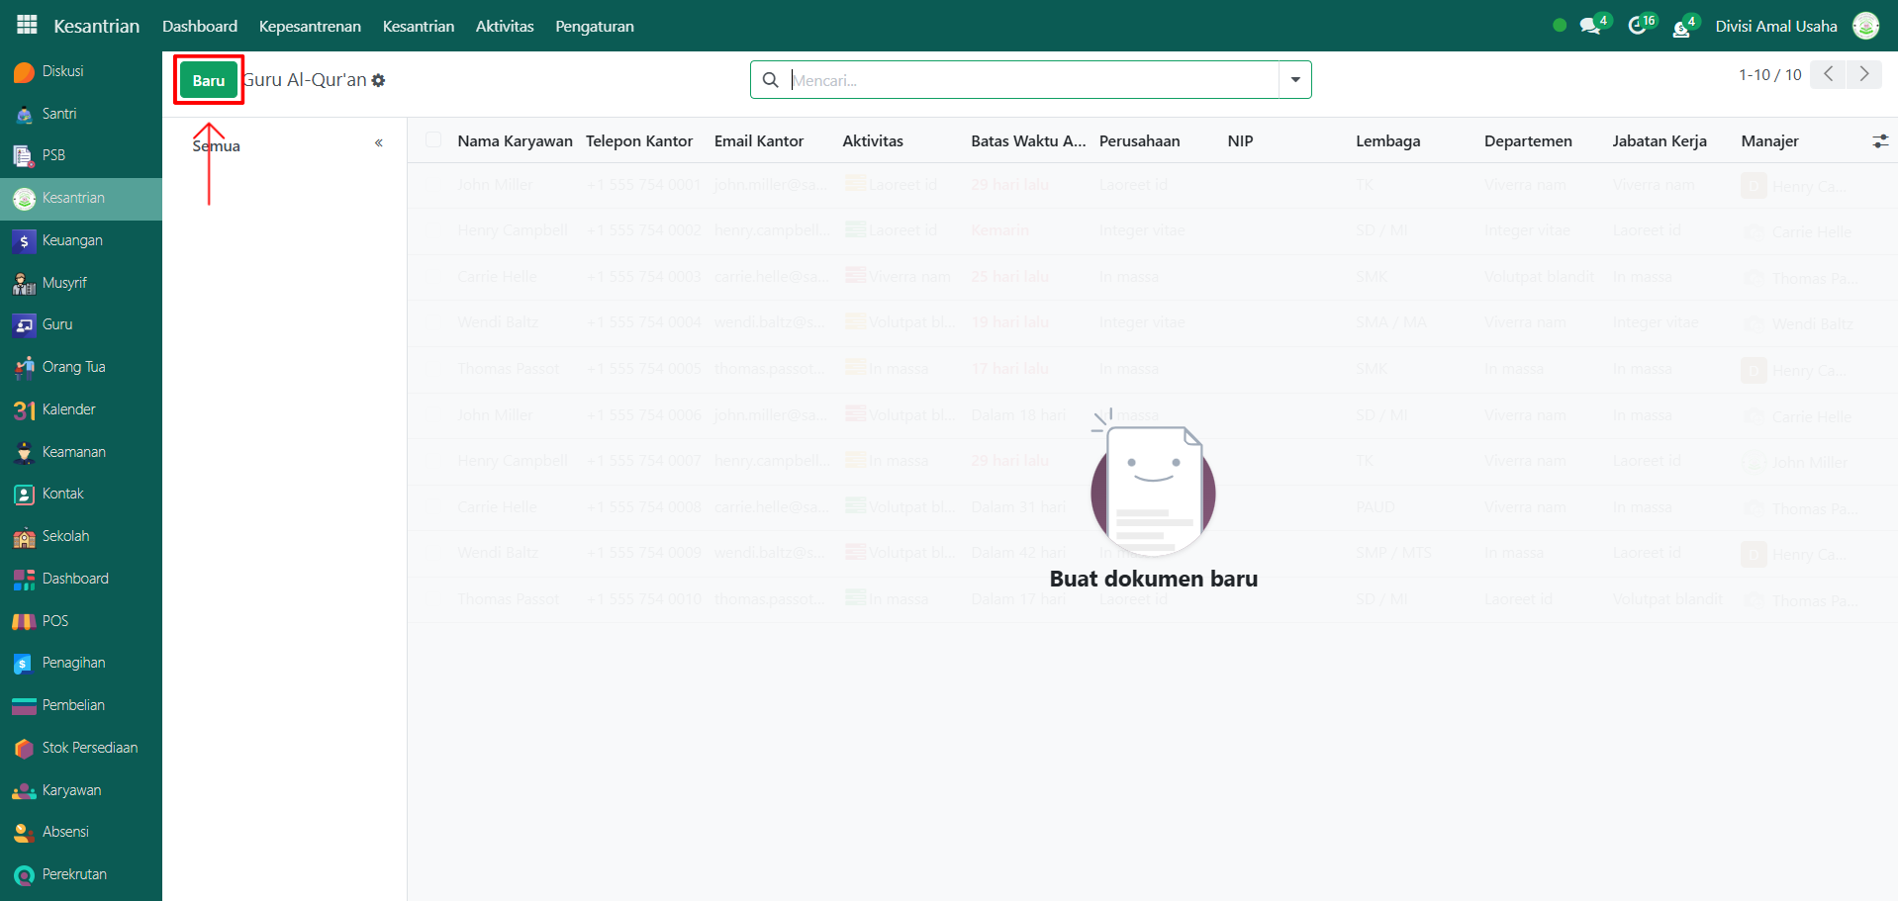Click gear icon beside Guru Al-Qur'an
This screenshot has height=901, width=1898.
tap(378, 81)
